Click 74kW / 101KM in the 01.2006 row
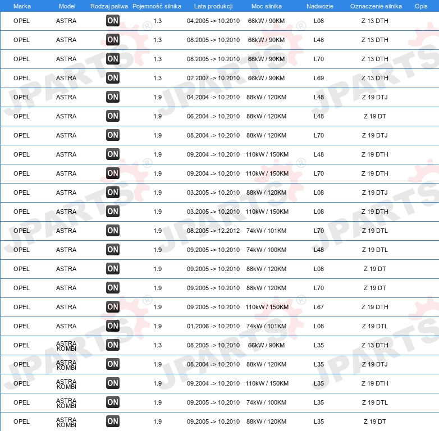 coord(266,326)
